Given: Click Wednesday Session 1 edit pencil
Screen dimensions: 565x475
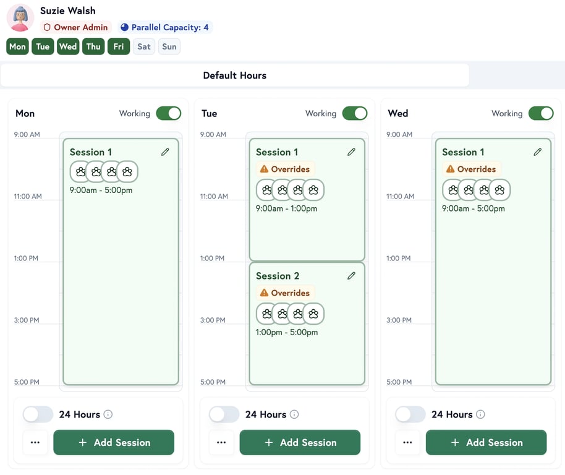Looking at the screenshot, I should point(537,152).
